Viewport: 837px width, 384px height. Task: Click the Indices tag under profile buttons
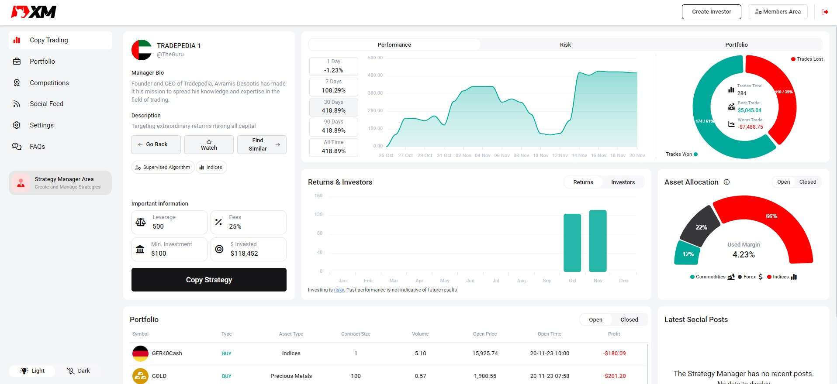click(x=211, y=167)
